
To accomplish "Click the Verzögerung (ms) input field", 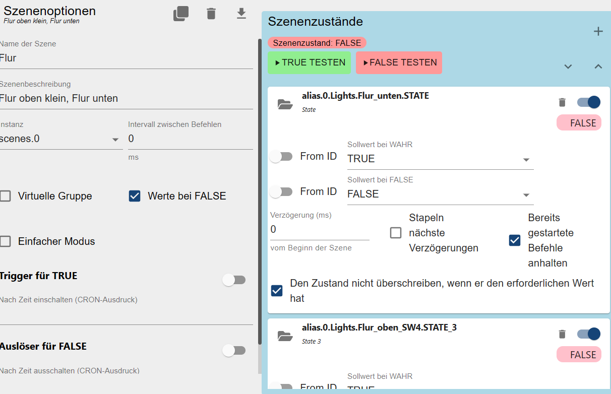I will click(319, 230).
